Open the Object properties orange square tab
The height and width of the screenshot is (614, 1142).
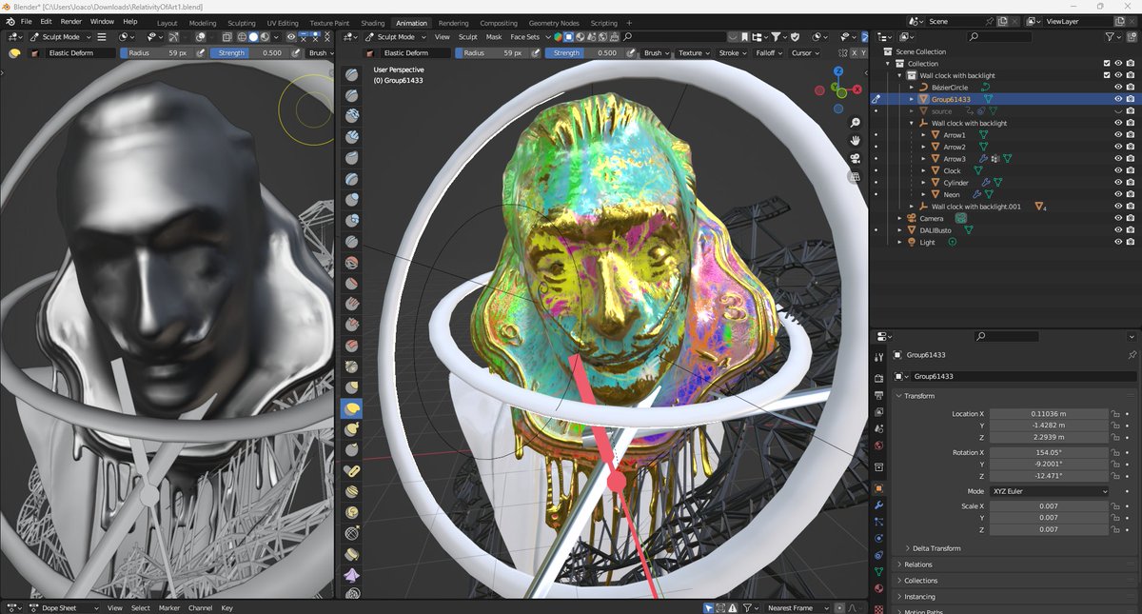(x=878, y=488)
